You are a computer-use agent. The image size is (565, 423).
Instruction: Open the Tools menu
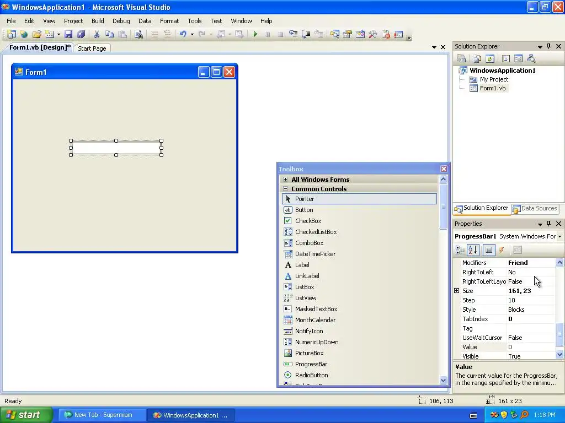coord(195,21)
